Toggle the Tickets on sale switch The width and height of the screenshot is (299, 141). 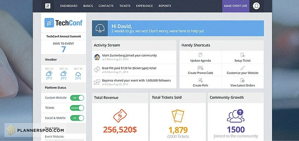(77, 108)
